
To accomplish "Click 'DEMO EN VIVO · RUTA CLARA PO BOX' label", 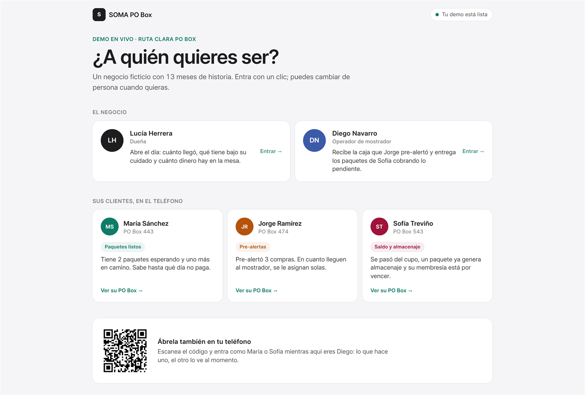I will tap(144, 39).
